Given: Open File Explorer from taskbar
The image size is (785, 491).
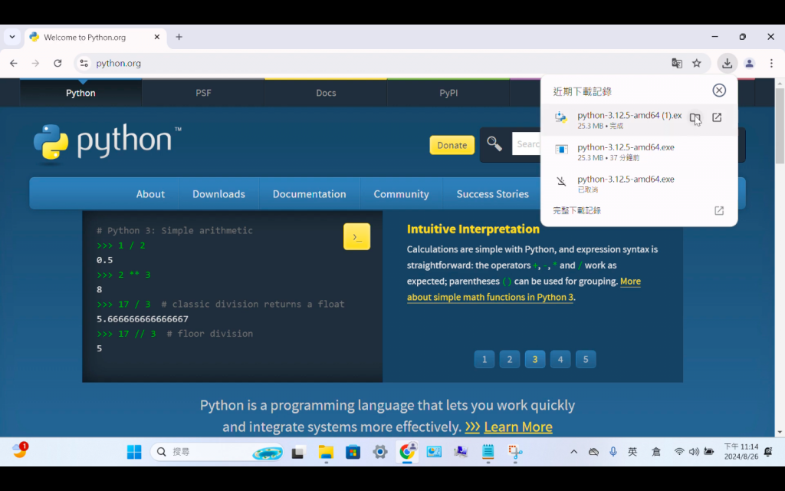Looking at the screenshot, I should coord(326,452).
